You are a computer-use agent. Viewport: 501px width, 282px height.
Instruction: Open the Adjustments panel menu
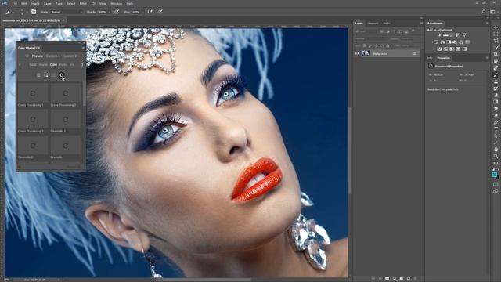(487, 23)
